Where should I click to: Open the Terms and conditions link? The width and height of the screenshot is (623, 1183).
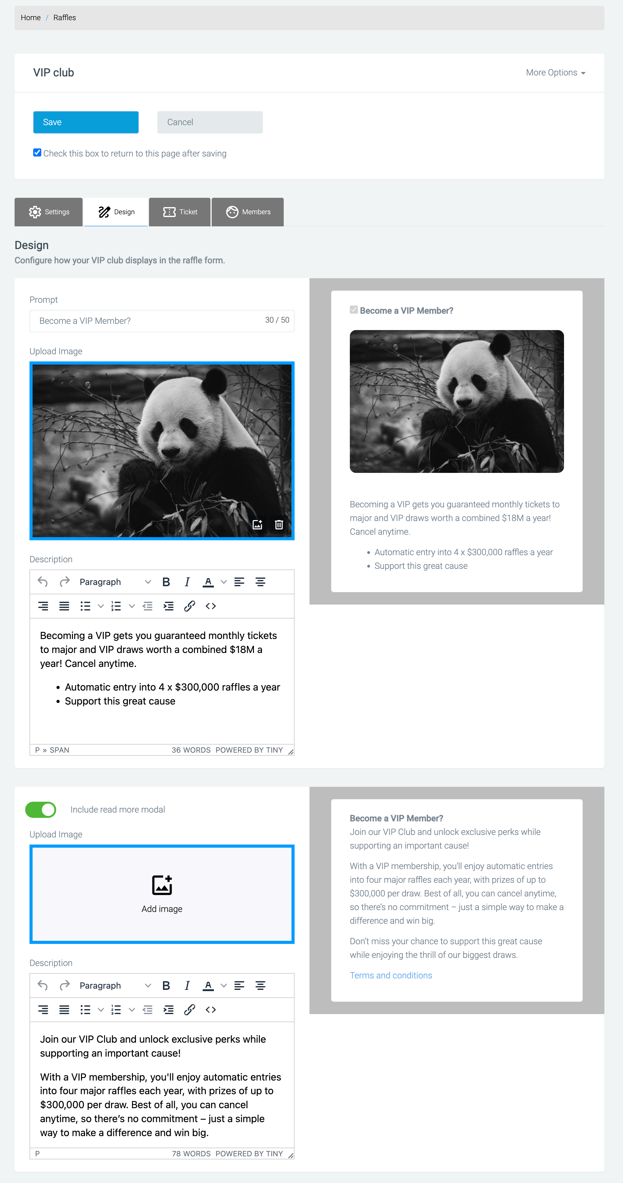[x=391, y=975]
